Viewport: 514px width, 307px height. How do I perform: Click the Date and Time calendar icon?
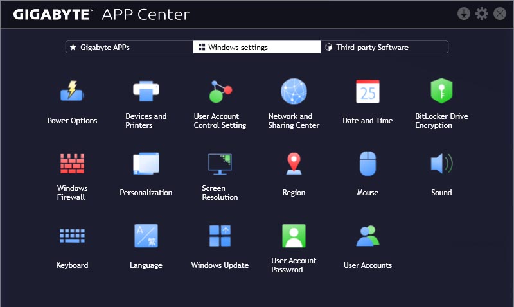368,92
